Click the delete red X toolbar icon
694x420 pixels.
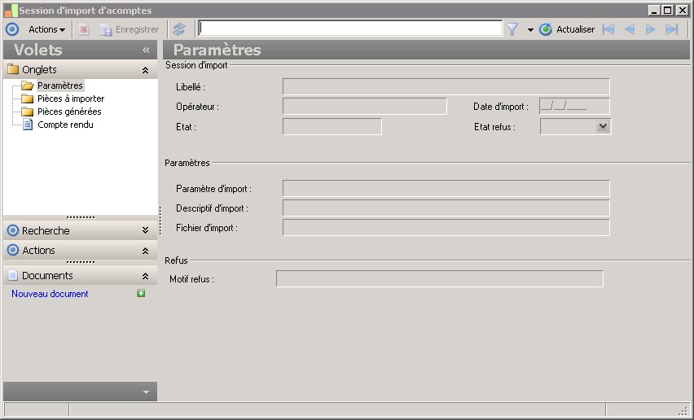pyautogui.click(x=84, y=29)
